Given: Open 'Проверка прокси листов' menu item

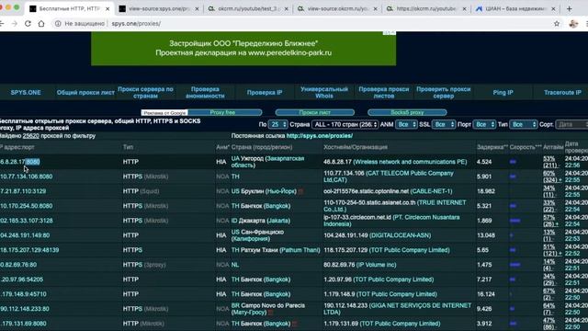Looking at the screenshot, I should (x=384, y=92).
